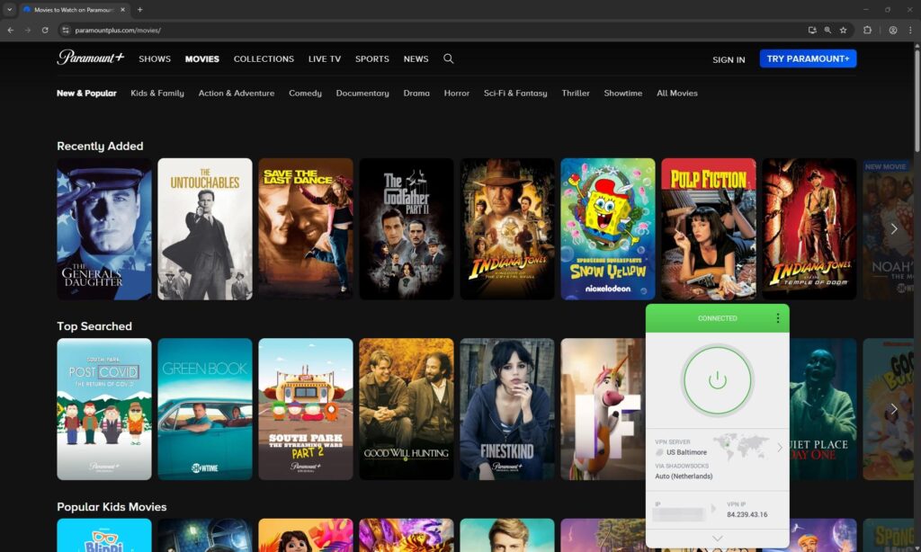
Task: Open the Blippi kids movie poster
Action: pos(104,535)
